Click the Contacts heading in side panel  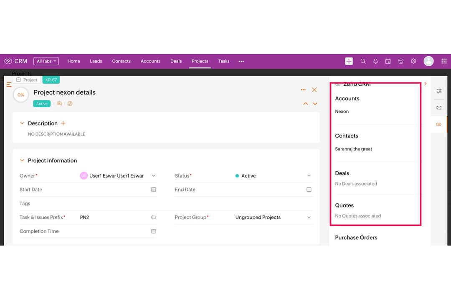pyautogui.click(x=347, y=136)
